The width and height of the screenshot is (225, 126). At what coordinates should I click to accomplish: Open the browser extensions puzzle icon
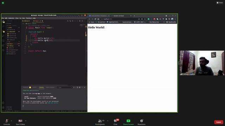pos(166,19)
